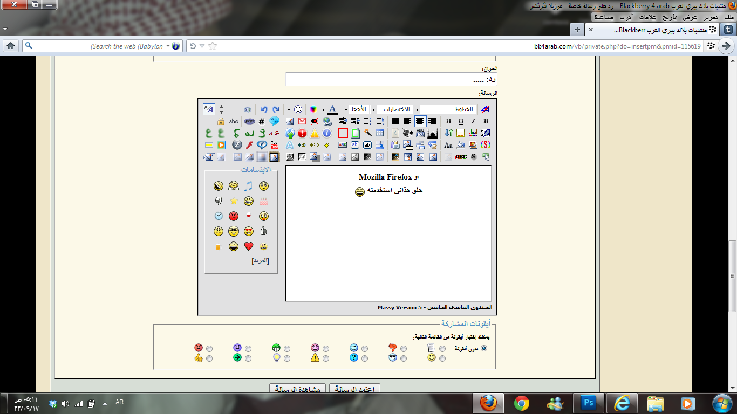The height and width of the screenshot is (414, 737).
Task: Apply bold with the B icon
Action: [486, 121]
